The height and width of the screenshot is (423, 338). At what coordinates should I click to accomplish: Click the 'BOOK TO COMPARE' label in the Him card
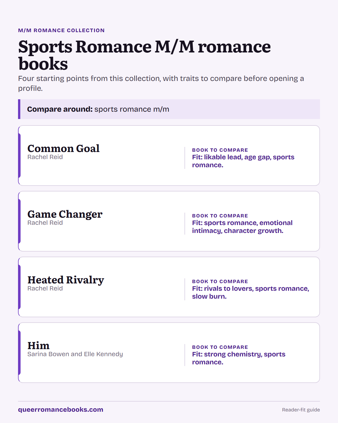(220, 347)
